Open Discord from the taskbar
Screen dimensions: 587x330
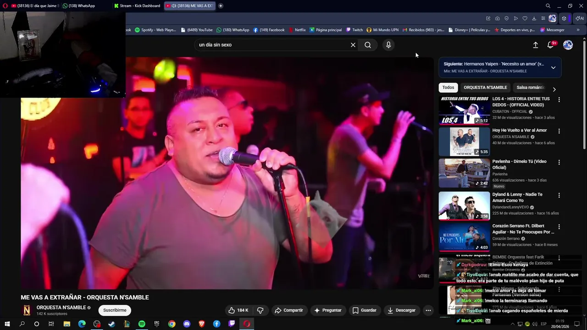tap(187, 324)
